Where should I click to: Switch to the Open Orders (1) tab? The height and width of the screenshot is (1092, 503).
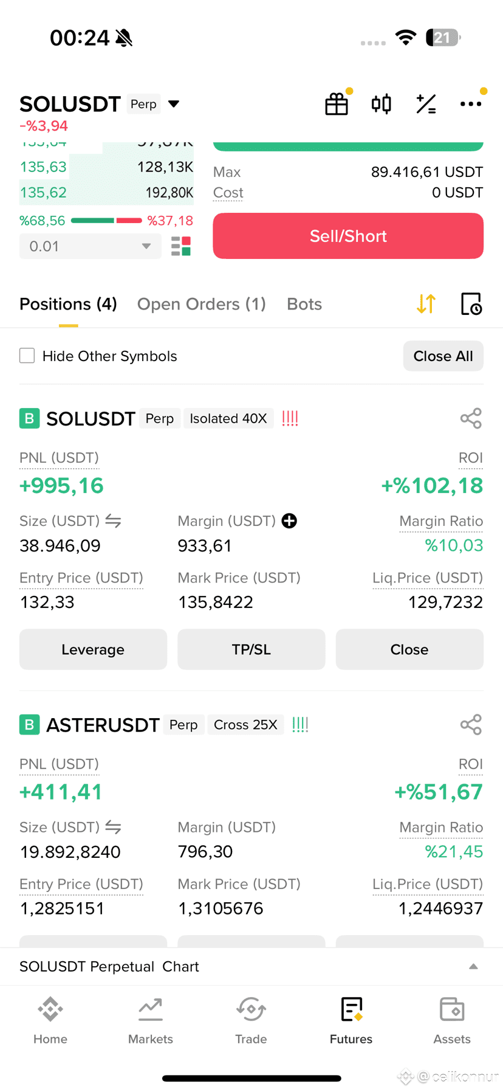202,304
